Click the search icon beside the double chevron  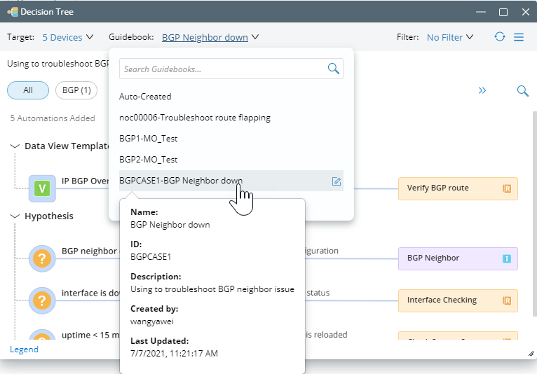(522, 90)
